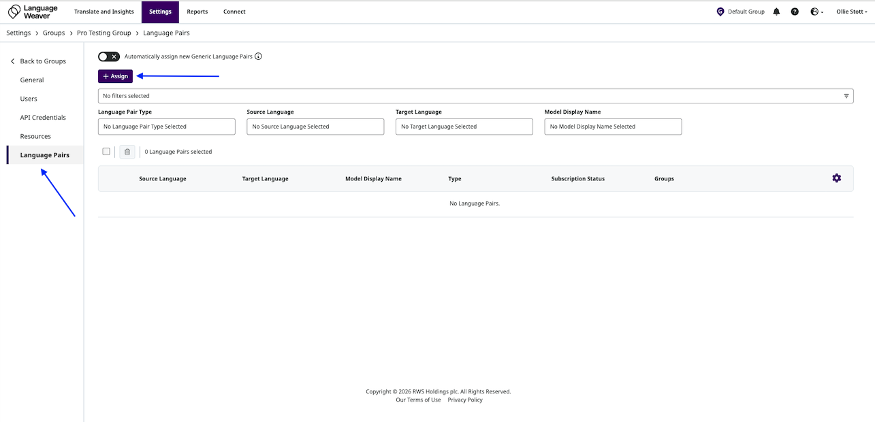Open the notifications bell
Viewport: 875px width, 422px height.
click(776, 12)
